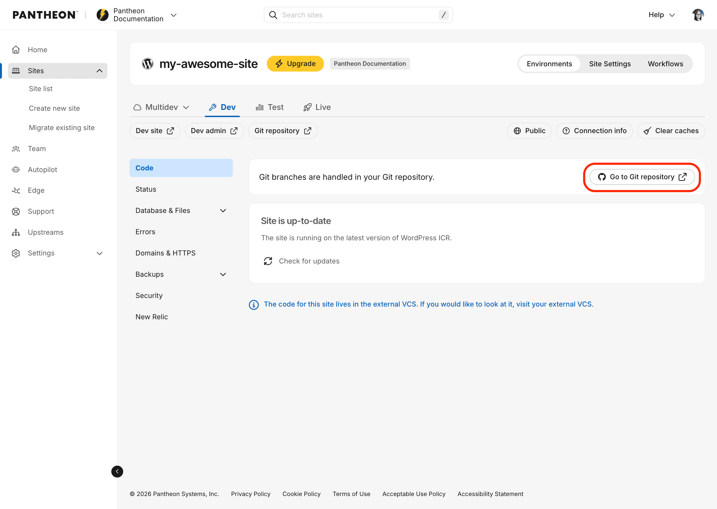
Task: Select the Domains & HTTPS section
Action: [x=181, y=253]
